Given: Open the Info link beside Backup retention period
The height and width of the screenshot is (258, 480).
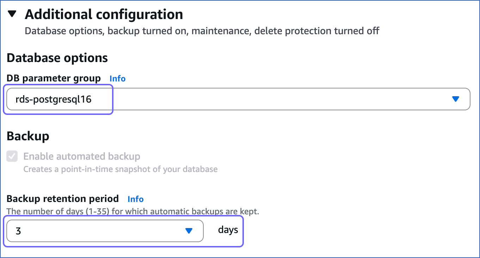Looking at the screenshot, I should click(x=135, y=199).
